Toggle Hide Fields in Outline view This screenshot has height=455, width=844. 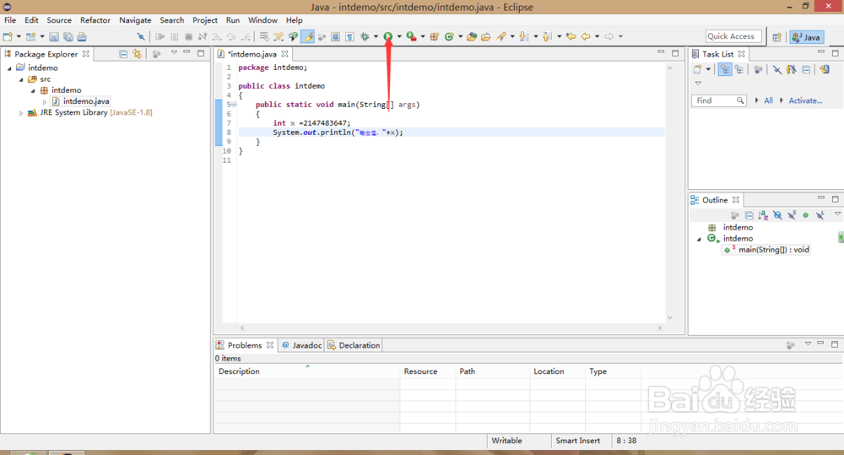(777, 215)
